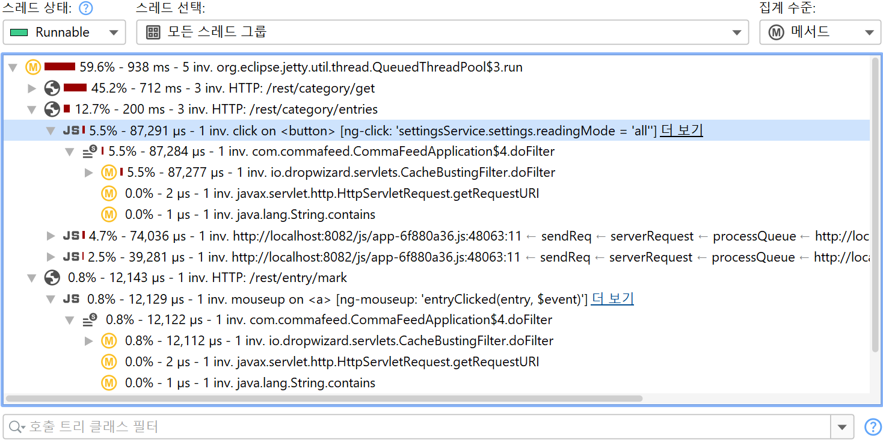Expand the HTTP: /rest/category/get node
Viewport: 883px width, 442px height.
coord(32,88)
